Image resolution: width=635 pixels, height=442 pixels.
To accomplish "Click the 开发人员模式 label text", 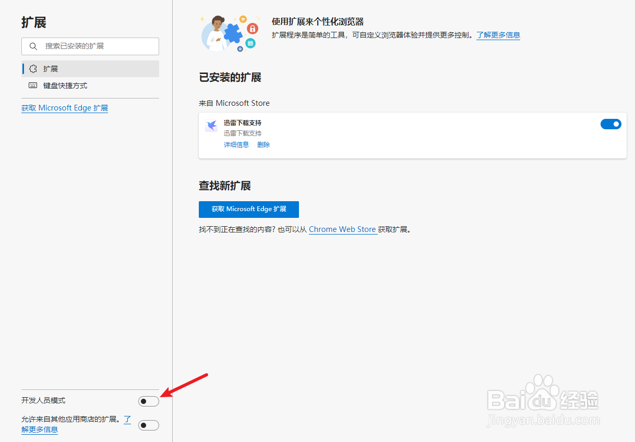I will tap(43, 401).
